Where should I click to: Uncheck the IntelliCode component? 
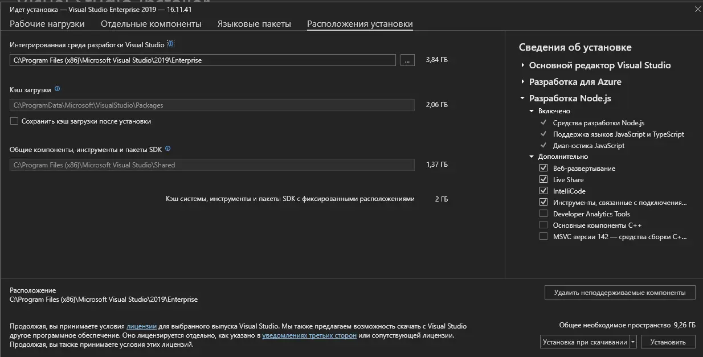click(543, 191)
